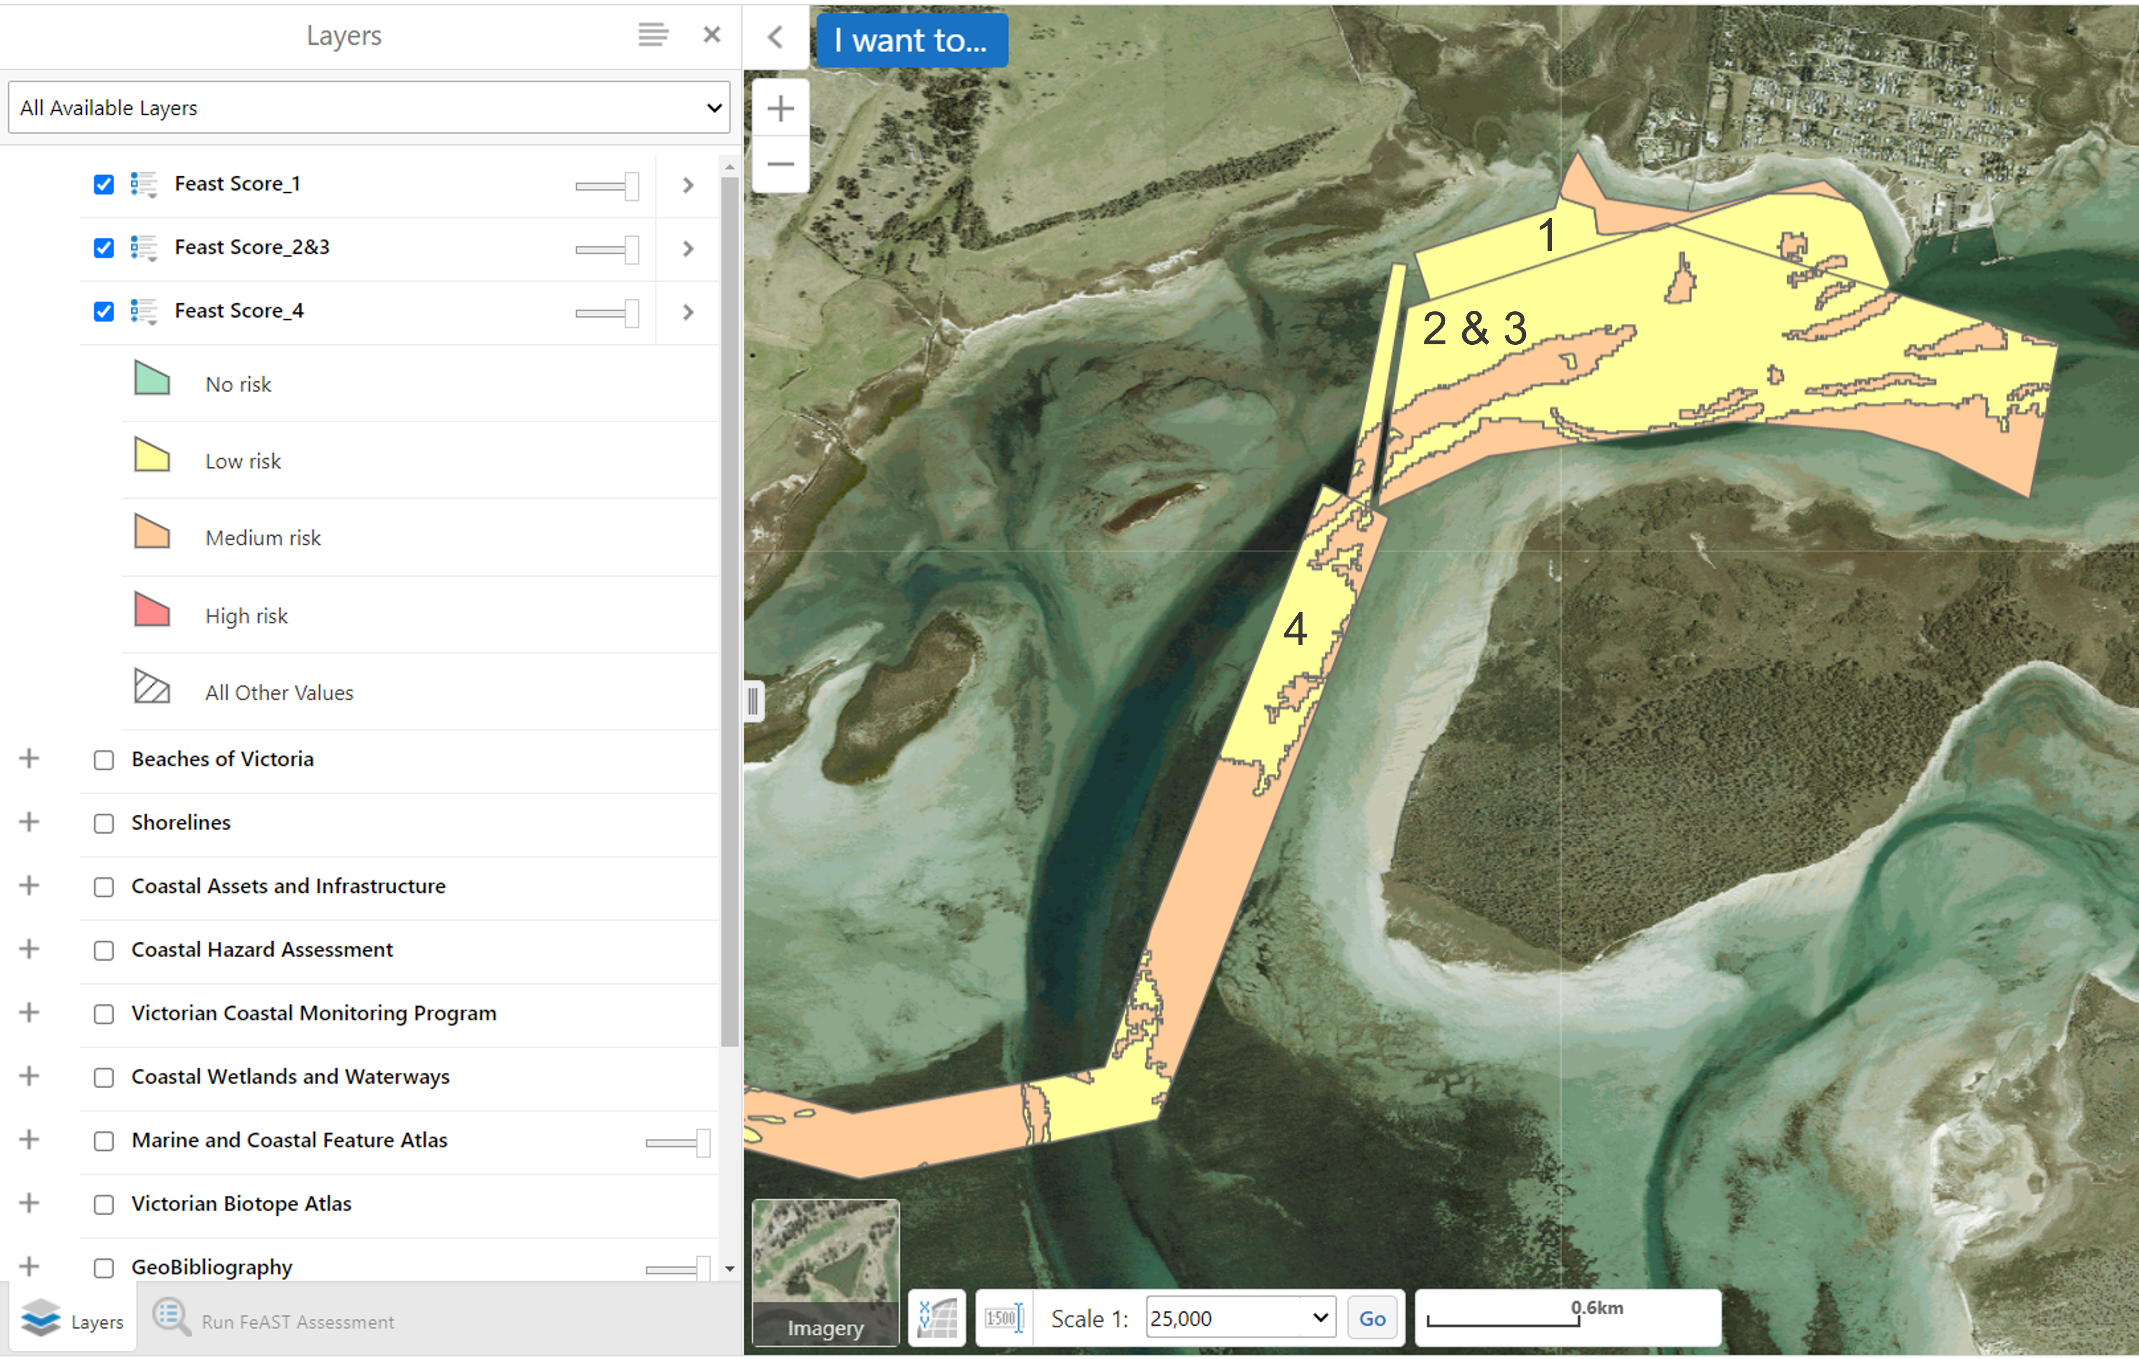The image size is (2139, 1359).
Task: Expand the Feast Score_1 layer options arrow
Action: click(686, 184)
